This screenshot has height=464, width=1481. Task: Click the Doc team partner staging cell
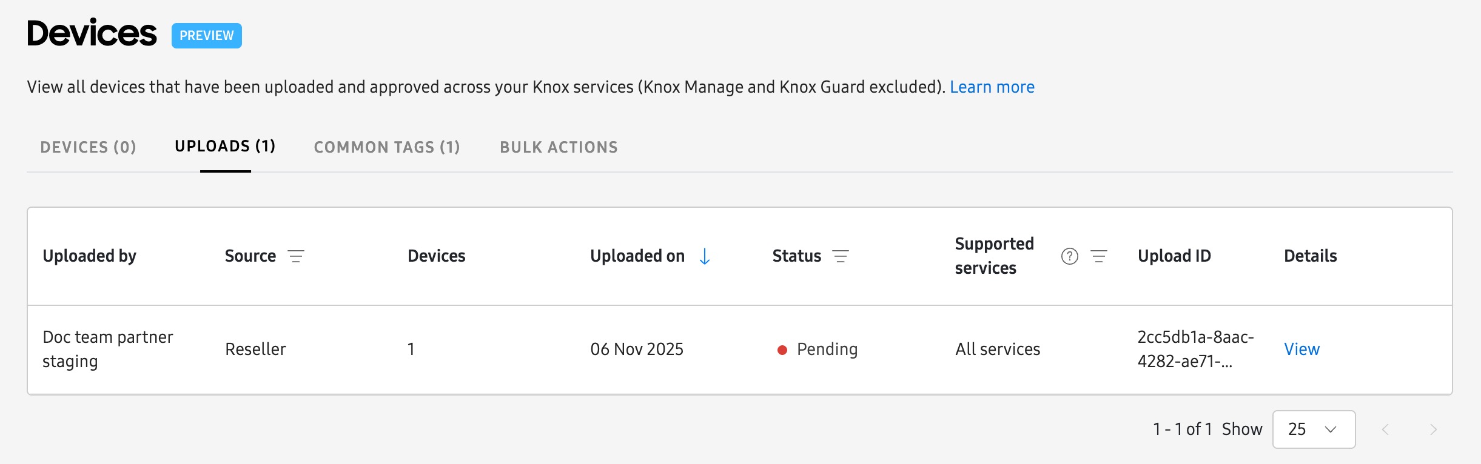(107, 349)
